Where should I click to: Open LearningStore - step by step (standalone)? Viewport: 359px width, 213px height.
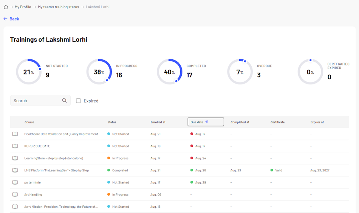coord(54,158)
